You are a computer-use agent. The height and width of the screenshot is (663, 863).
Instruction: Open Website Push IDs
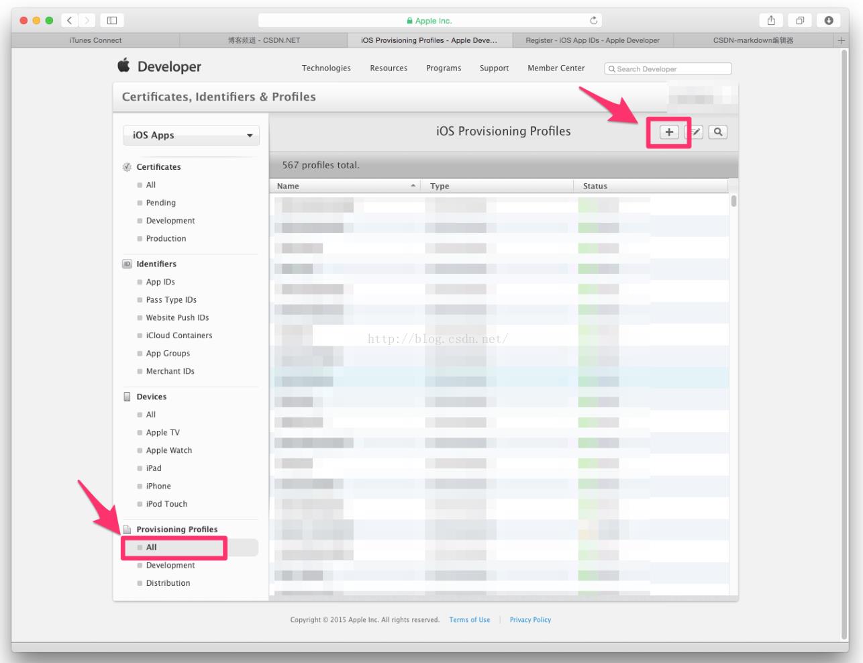[x=177, y=318]
